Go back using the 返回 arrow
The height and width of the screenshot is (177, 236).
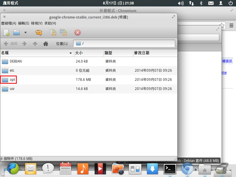[10, 44]
